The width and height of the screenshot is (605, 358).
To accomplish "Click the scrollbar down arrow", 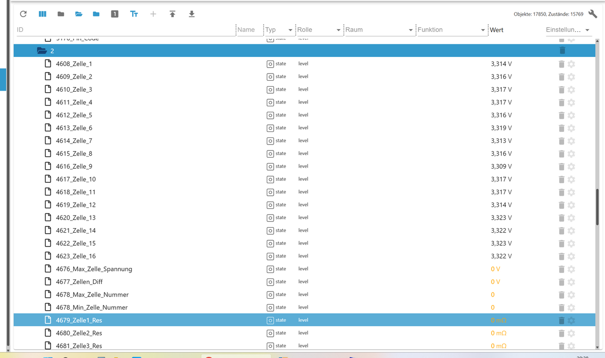I will (597, 347).
